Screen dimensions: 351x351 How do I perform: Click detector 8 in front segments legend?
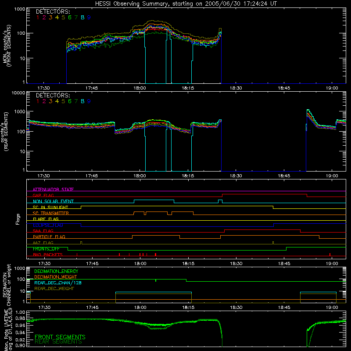coord(82,18)
